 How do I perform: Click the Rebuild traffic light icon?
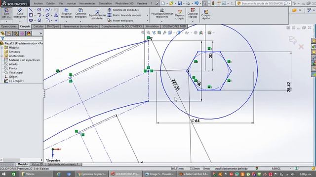click(x=213, y=3)
